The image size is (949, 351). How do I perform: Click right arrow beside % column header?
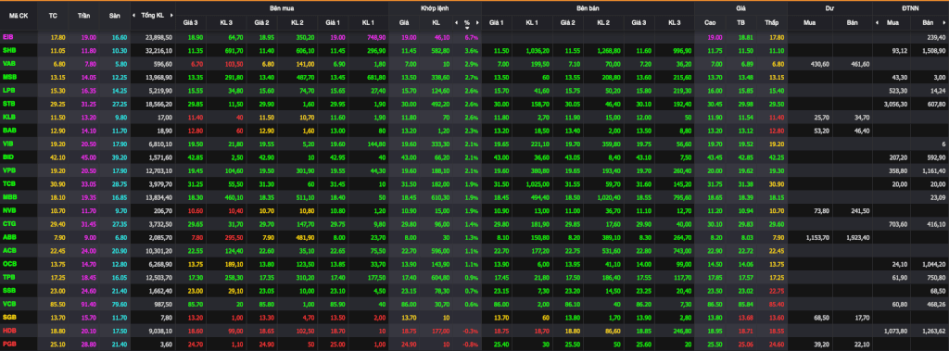(477, 23)
